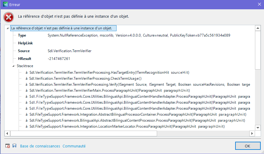The image size is (264, 154).
Task: Select the highlighted root error message row
Action: (x=63, y=28)
